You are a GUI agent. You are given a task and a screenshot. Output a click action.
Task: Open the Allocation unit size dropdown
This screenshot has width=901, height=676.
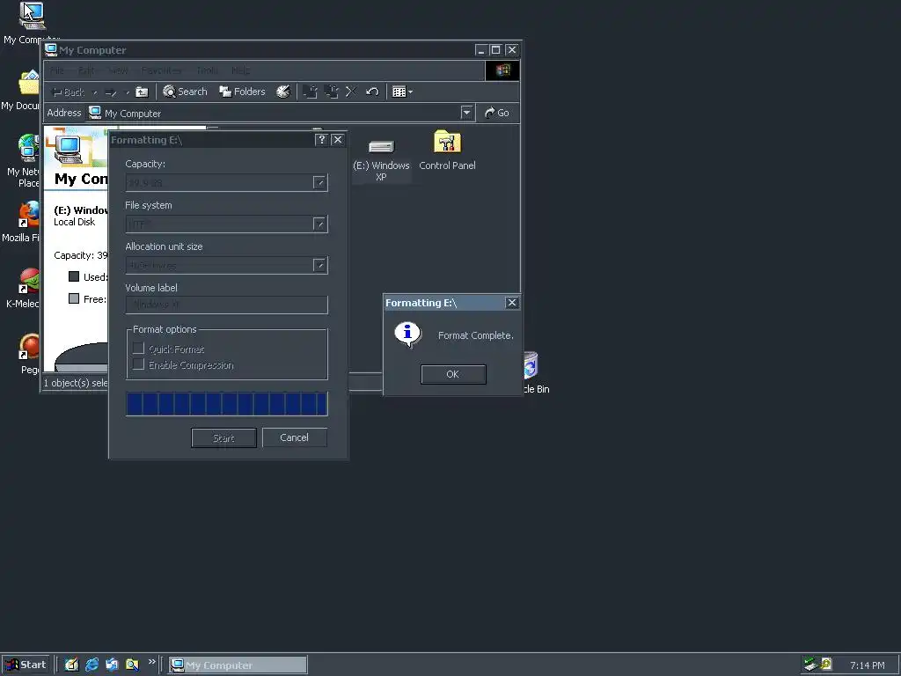coord(319,265)
